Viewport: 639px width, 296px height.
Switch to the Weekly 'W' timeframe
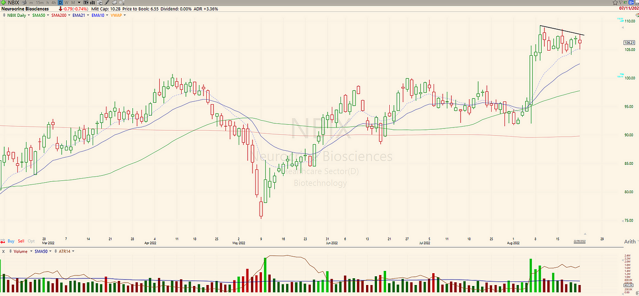pos(67,3)
